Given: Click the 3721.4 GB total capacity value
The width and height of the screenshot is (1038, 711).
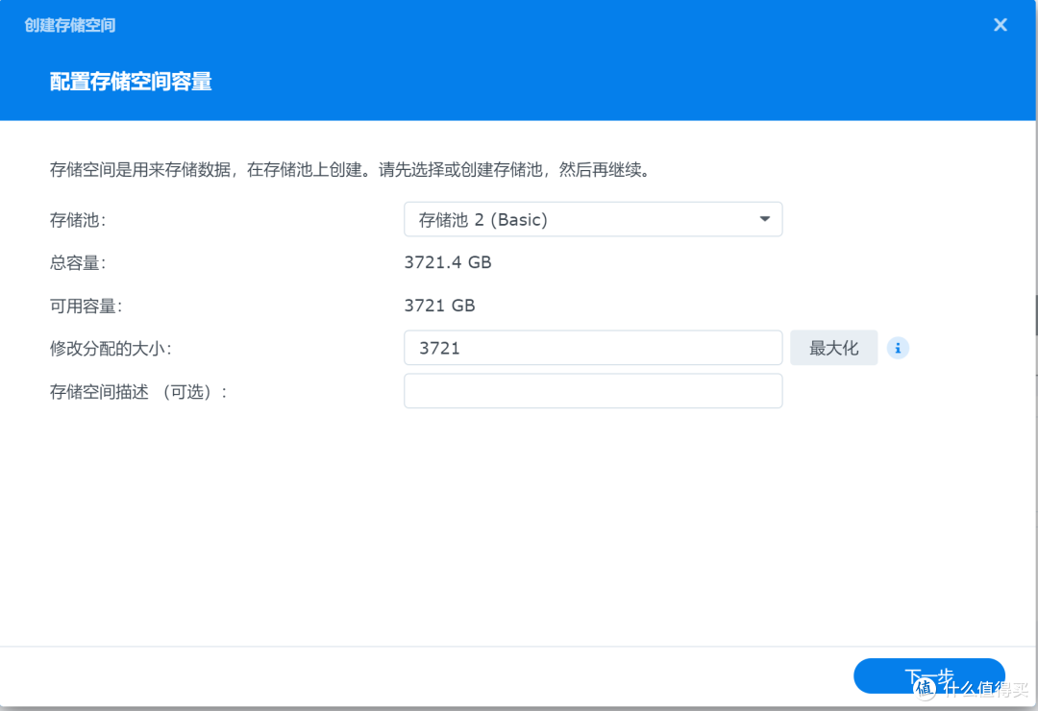Looking at the screenshot, I should click(x=448, y=262).
